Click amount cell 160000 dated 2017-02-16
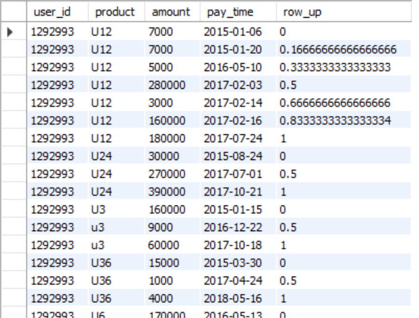This screenshot has width=419, height=318. [172, 120]
